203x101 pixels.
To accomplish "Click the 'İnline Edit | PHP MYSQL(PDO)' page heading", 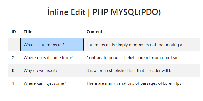I will tap(104, 12).
